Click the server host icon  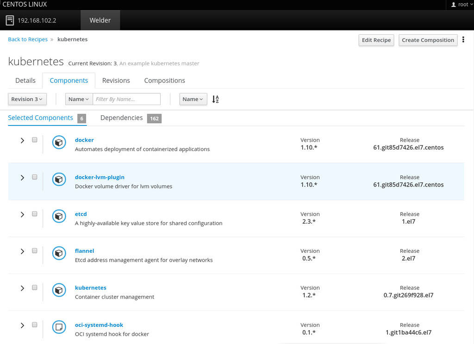click(10, 20)
